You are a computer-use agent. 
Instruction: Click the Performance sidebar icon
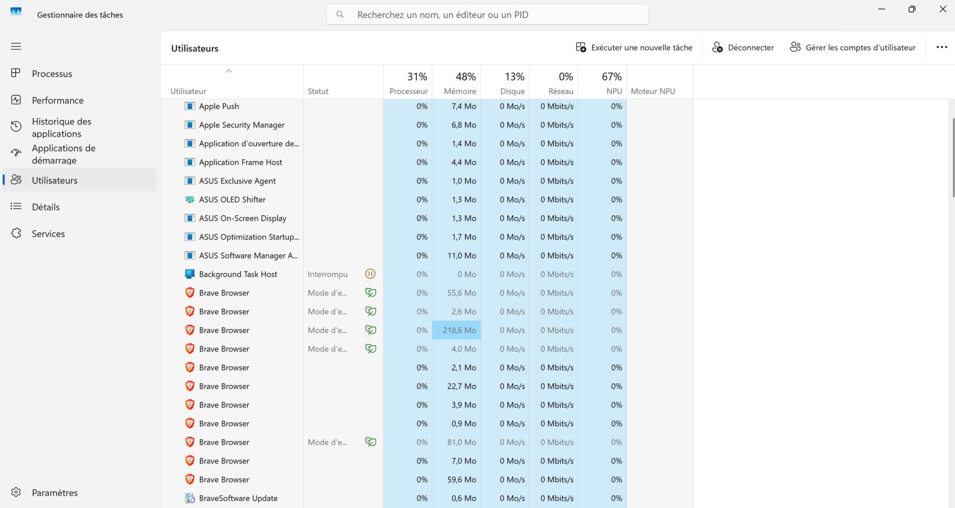click(16, 100)
